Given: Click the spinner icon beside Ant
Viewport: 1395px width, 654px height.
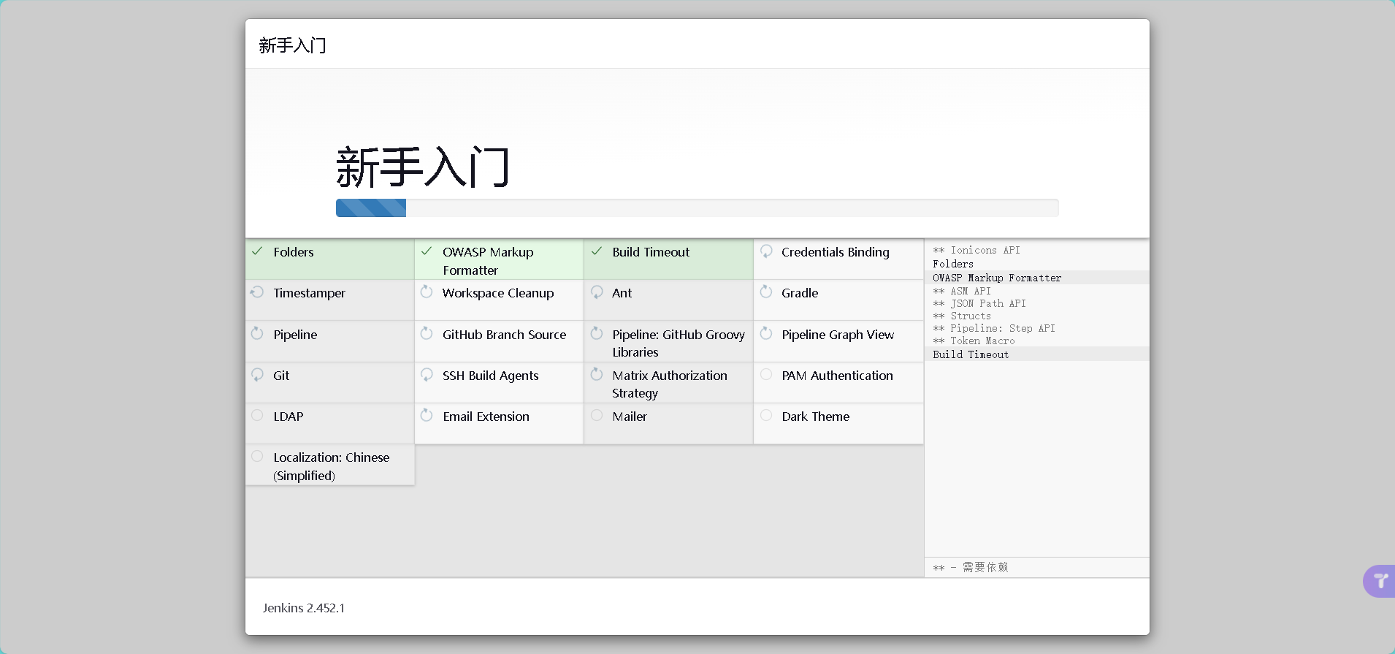Looking at the screenshot, I should tap(597, 292).
